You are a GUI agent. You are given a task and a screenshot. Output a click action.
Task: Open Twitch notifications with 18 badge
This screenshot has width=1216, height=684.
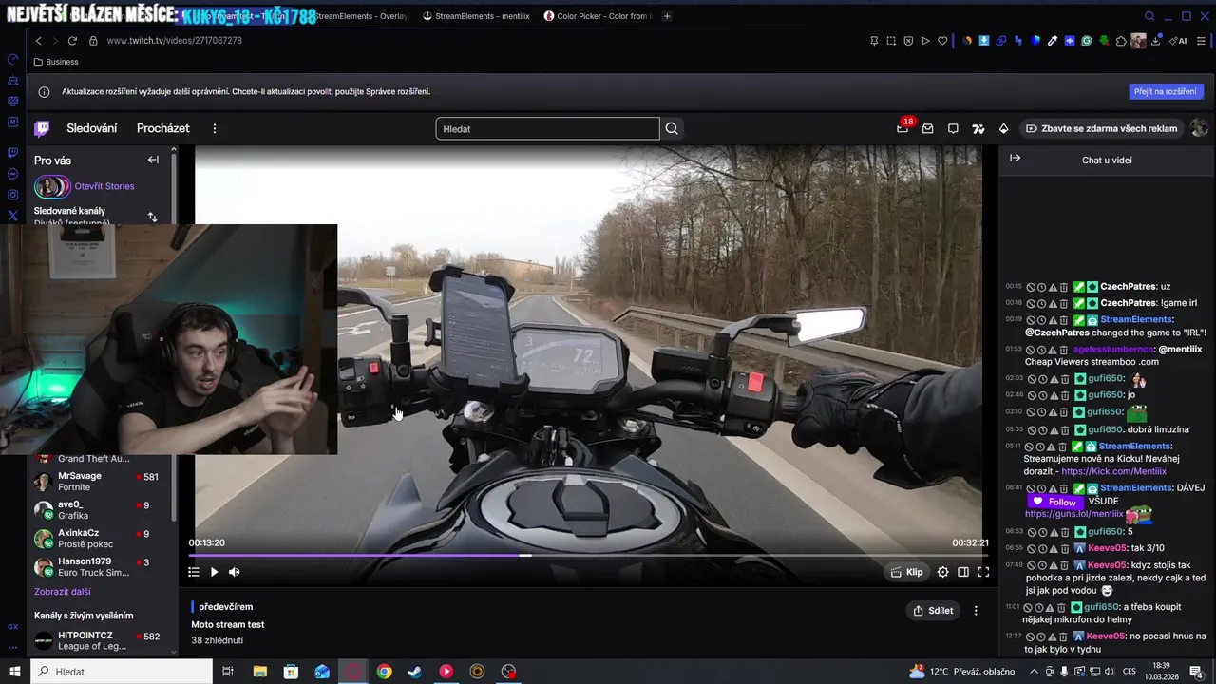(902, 128)
